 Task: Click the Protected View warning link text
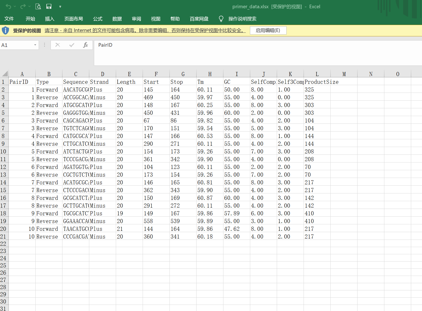[145, 30]
